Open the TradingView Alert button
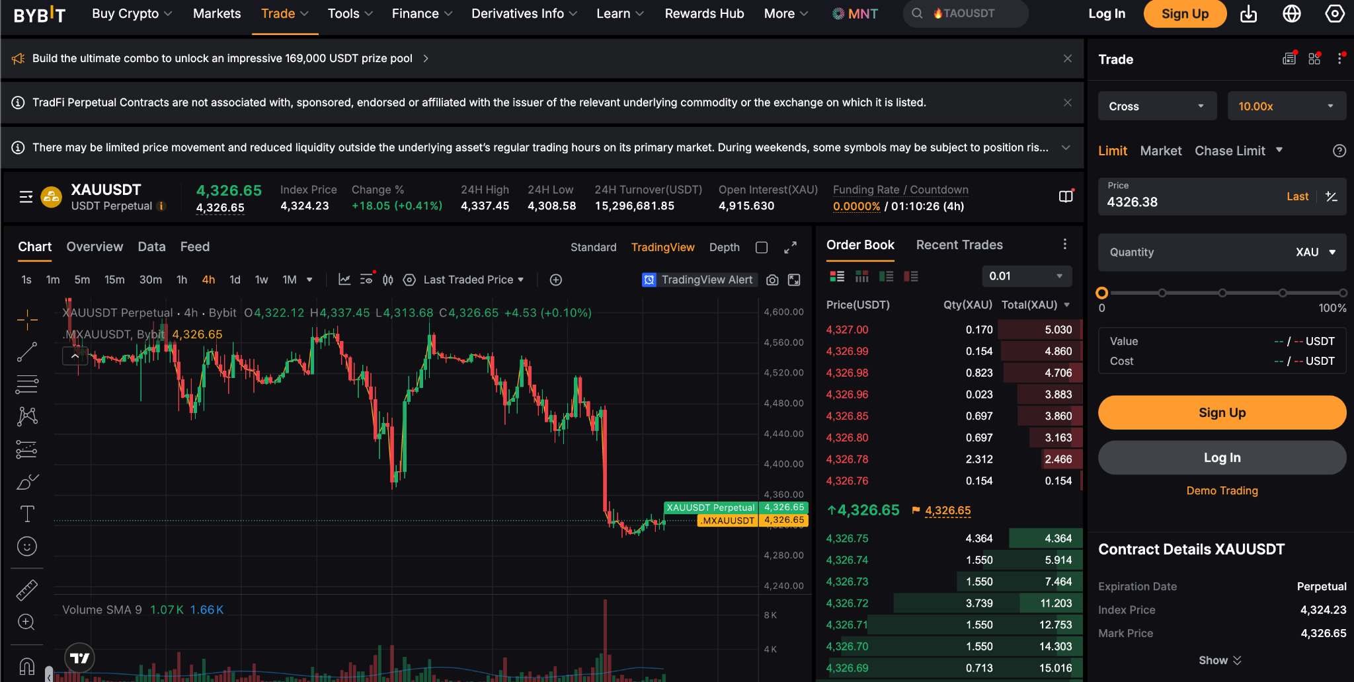 699,280
